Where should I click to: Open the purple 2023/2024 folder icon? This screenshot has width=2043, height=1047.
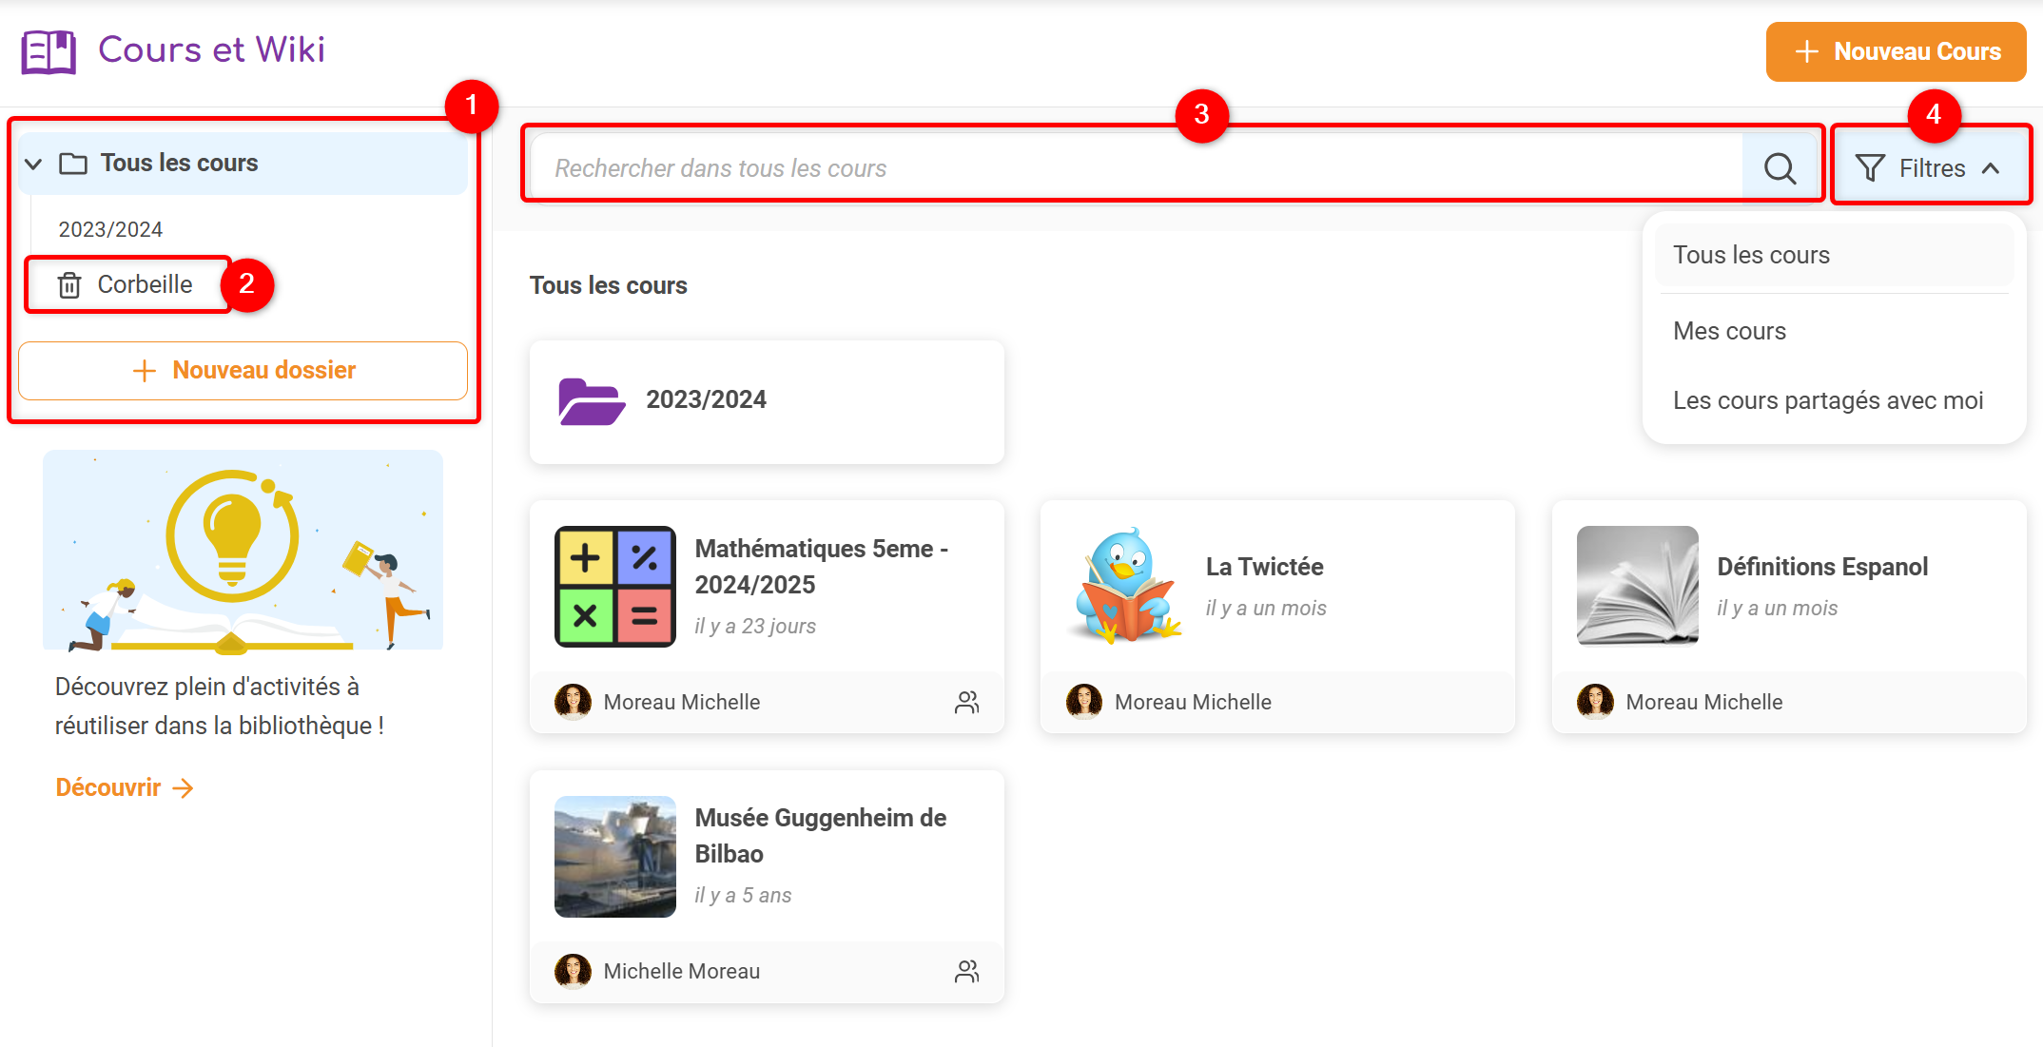pos(591,401)
